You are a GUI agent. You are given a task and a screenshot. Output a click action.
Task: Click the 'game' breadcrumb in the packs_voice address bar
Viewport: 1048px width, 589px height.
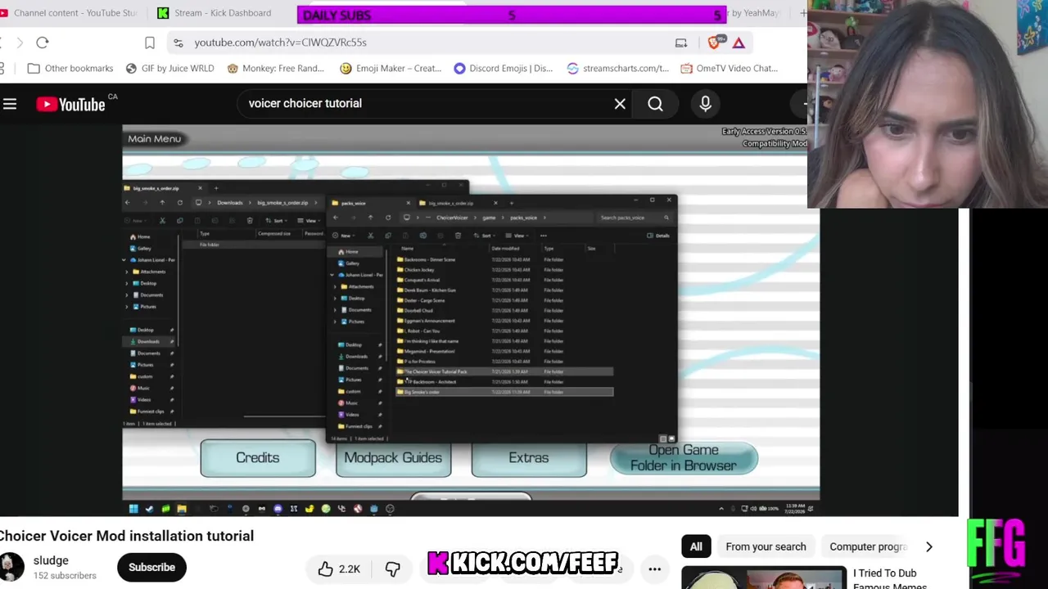coord(489,218)
